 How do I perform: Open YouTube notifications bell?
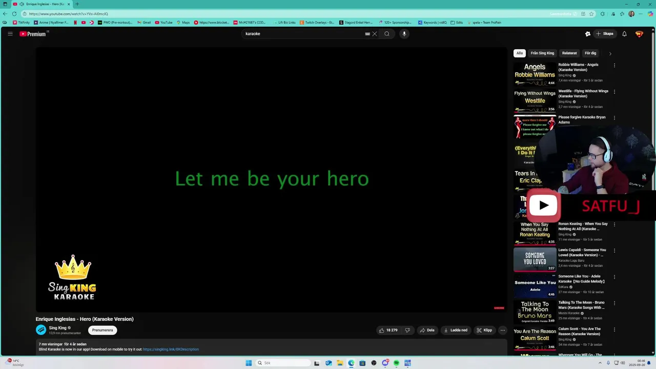[624, 34]
